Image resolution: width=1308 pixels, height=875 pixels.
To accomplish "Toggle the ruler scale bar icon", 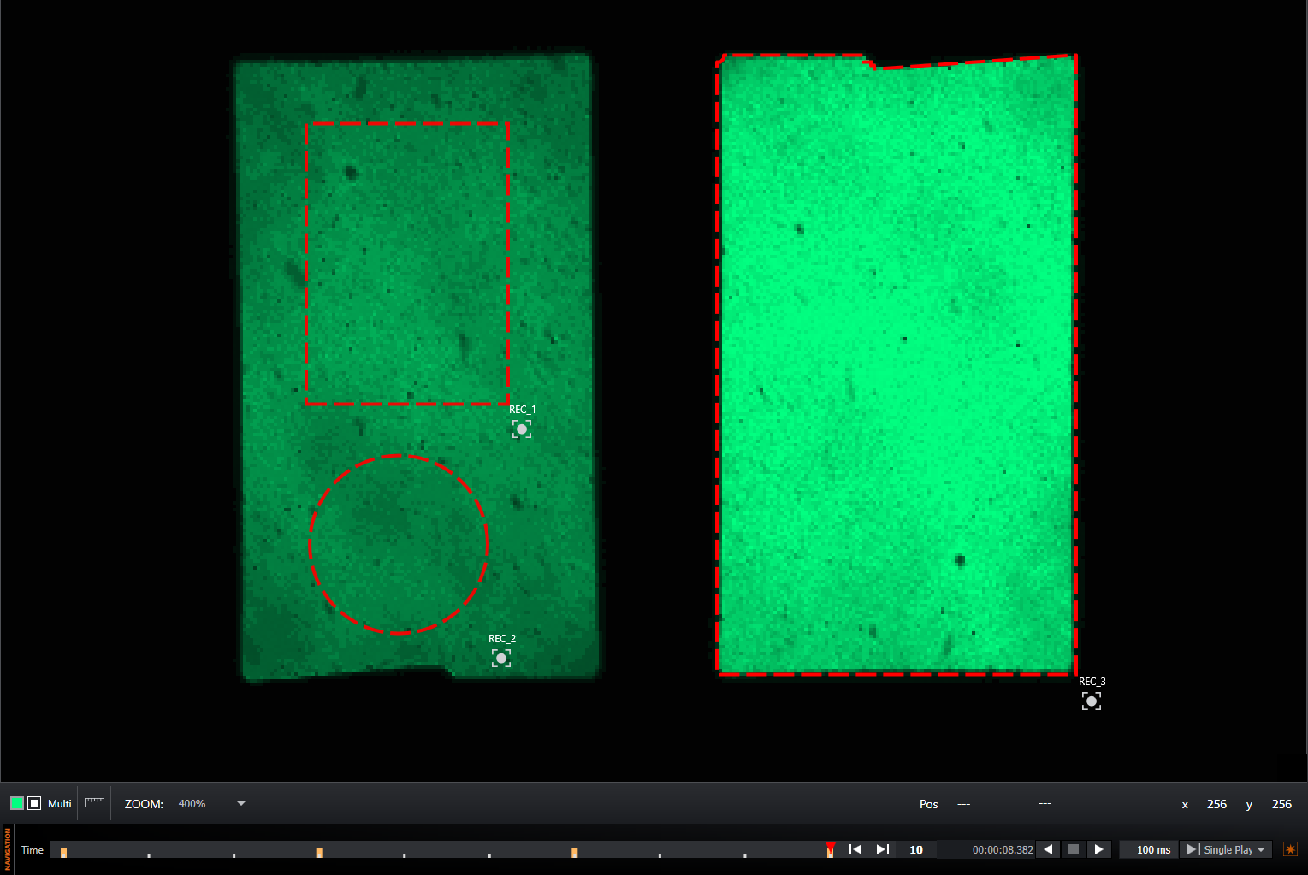I will pos(94,803).
